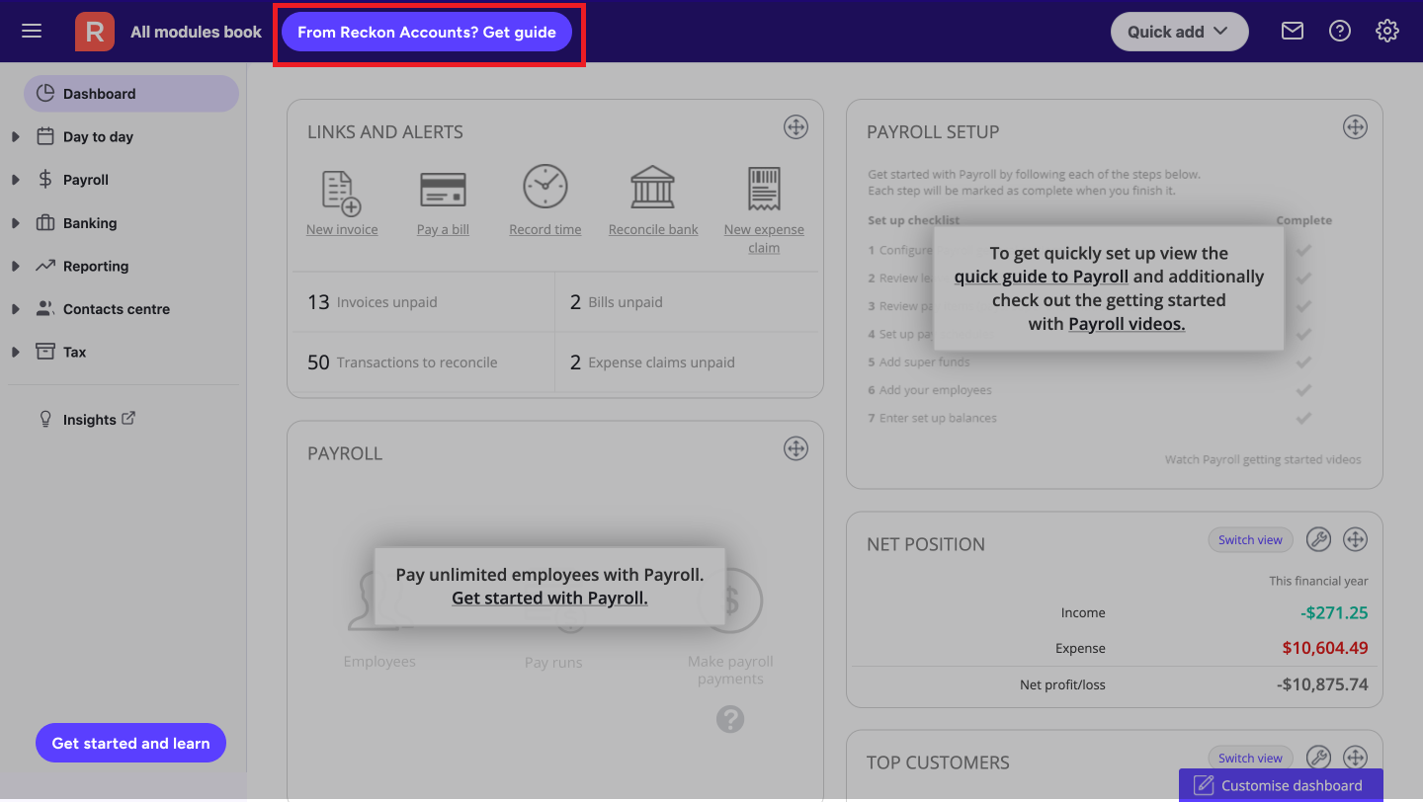The image size is (1423, 802).
Task: Click the Income value -$271.25
Action: pos(1334,612)
